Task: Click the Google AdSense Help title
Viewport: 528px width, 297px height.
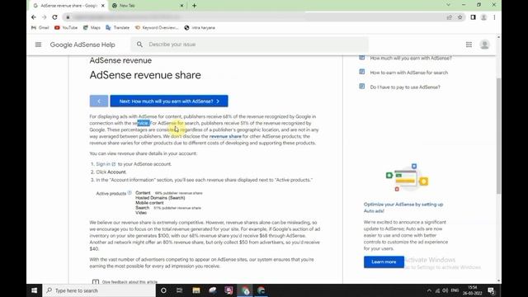Action: (x=82, y=45)
